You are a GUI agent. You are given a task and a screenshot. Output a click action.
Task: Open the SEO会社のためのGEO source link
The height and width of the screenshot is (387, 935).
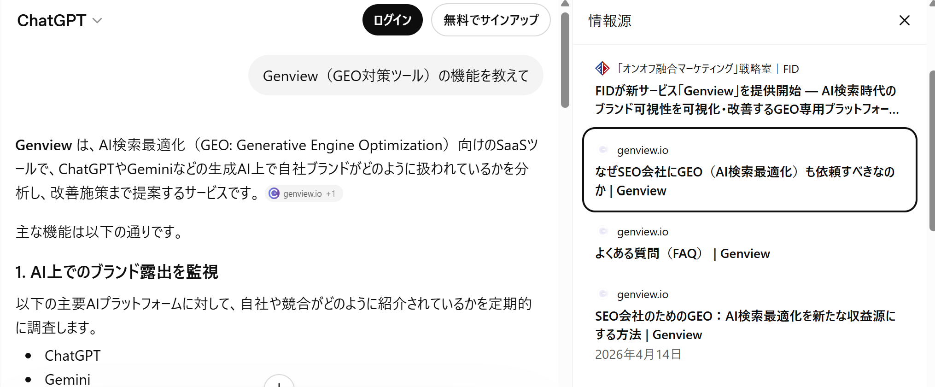745,325
